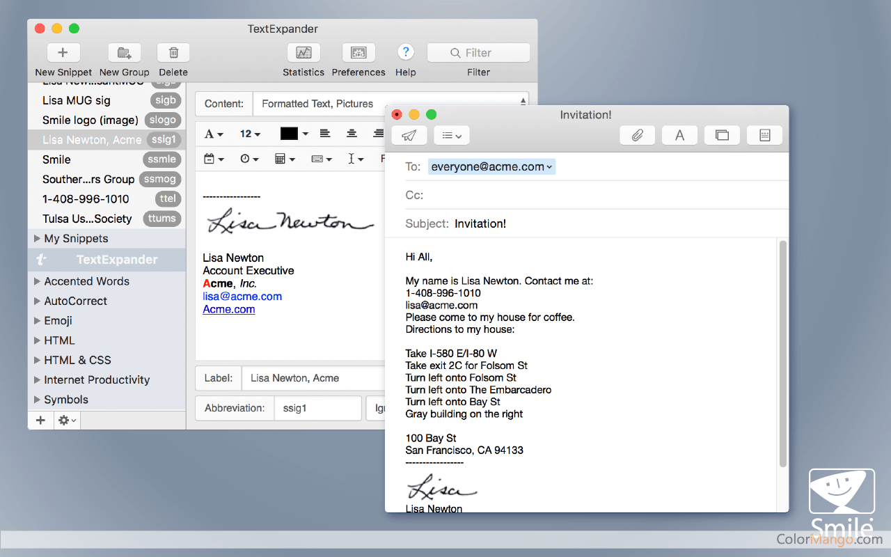Open TextExpander Preferences
Viewport: 891px width, 557px height.
pyautogui.click(x=358, y=53)
